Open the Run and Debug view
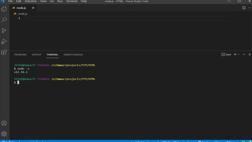Image resolution: width=252 pixels, height=142 pixels. (4, 41)
